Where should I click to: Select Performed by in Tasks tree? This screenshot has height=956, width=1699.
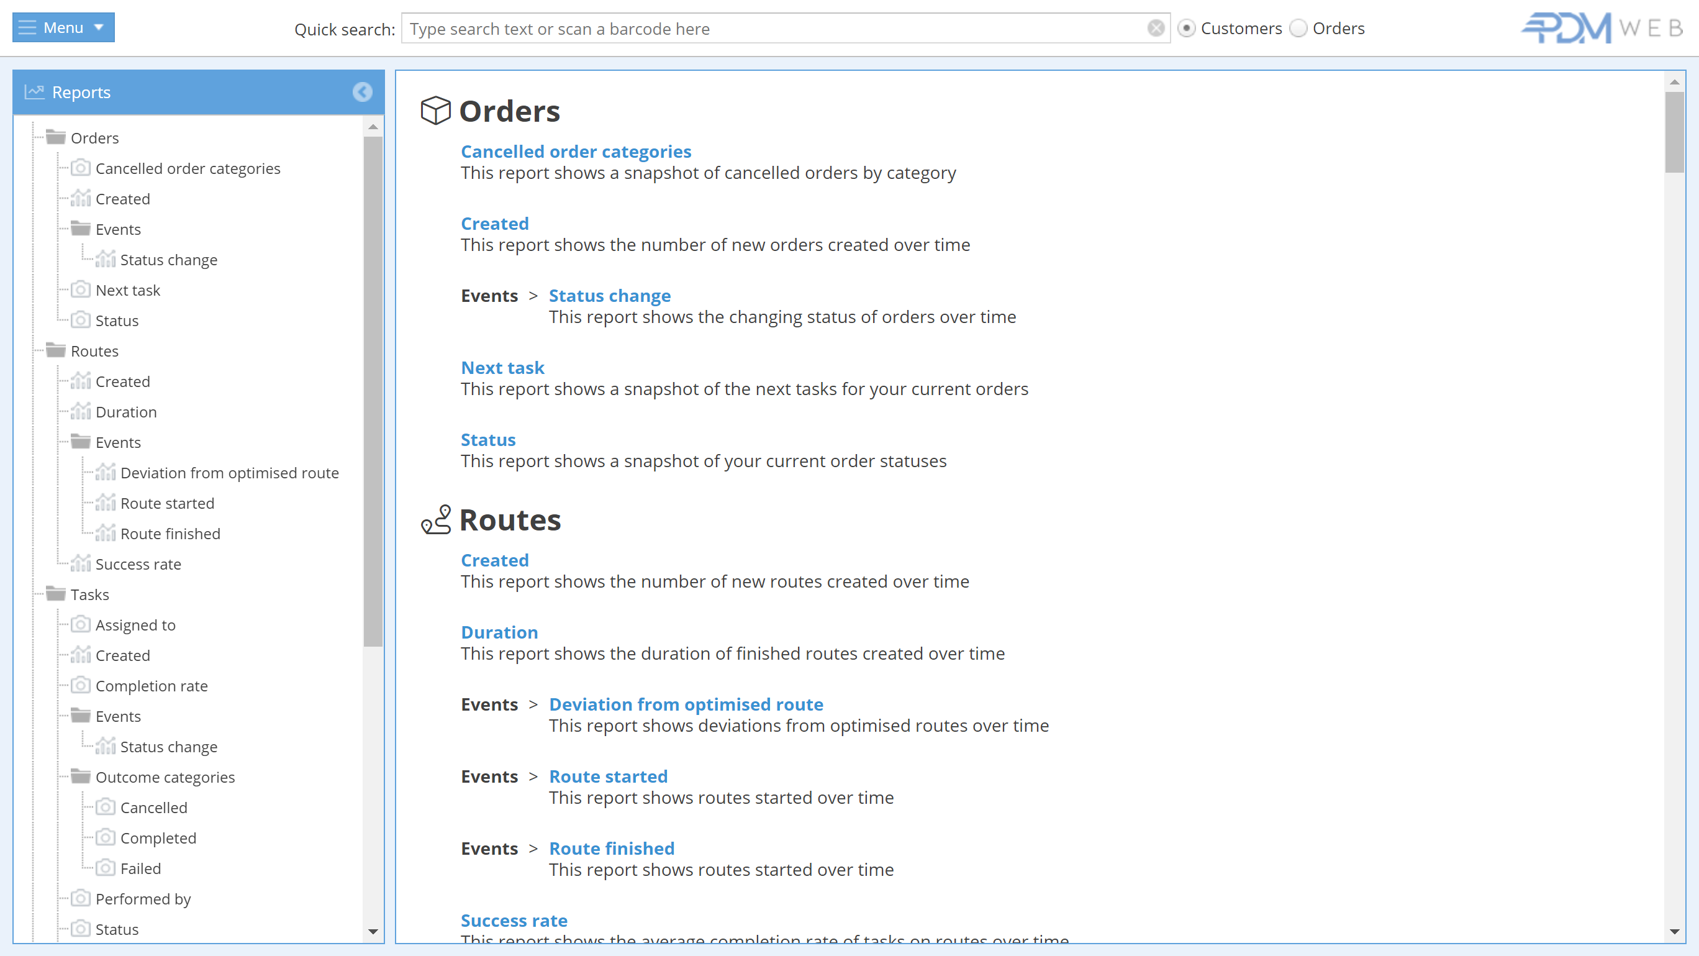coord(143,899)
